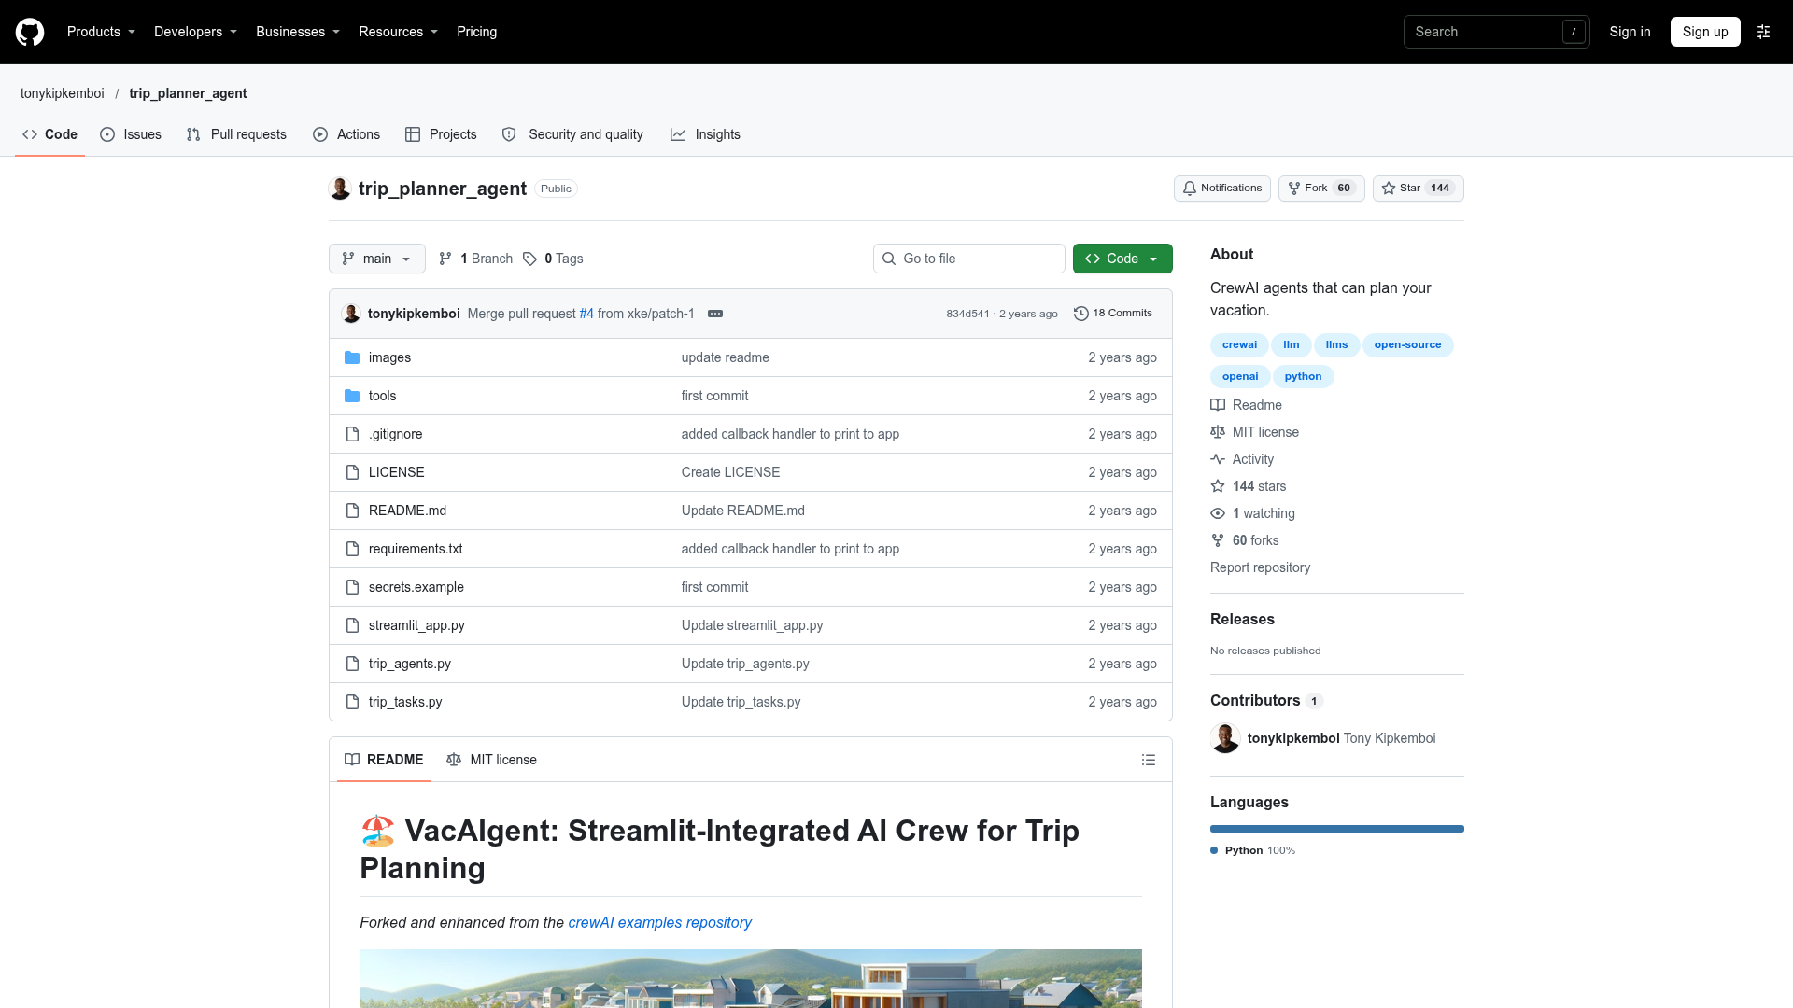This screenshot has width=1793, height=1008.
Task: View the 0 Tags list
Action: pos(553,259)
